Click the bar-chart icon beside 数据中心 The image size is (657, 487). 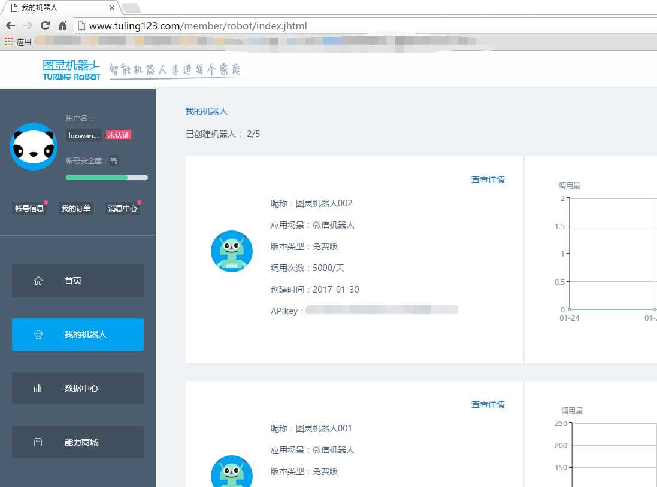click(x=38, y=388)
